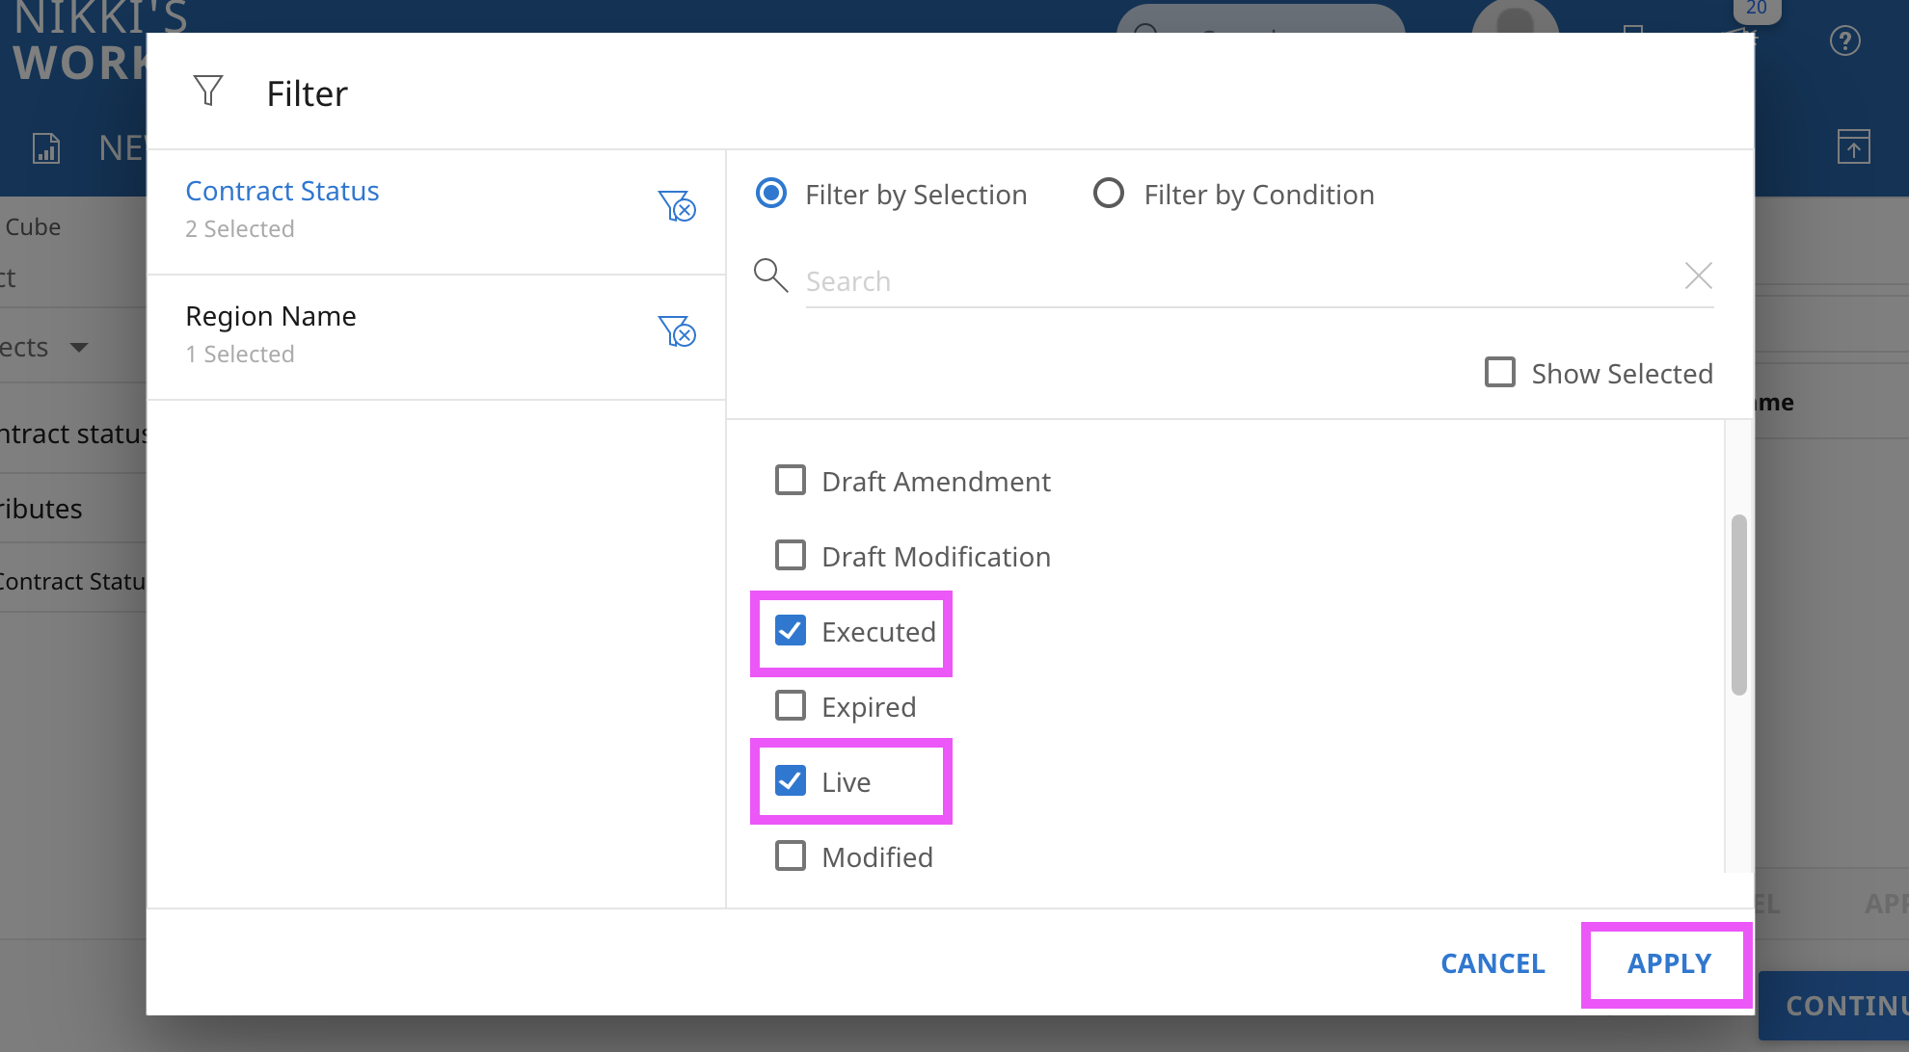Enable the Show Selected checkbox

click(x=1500, y=373)
